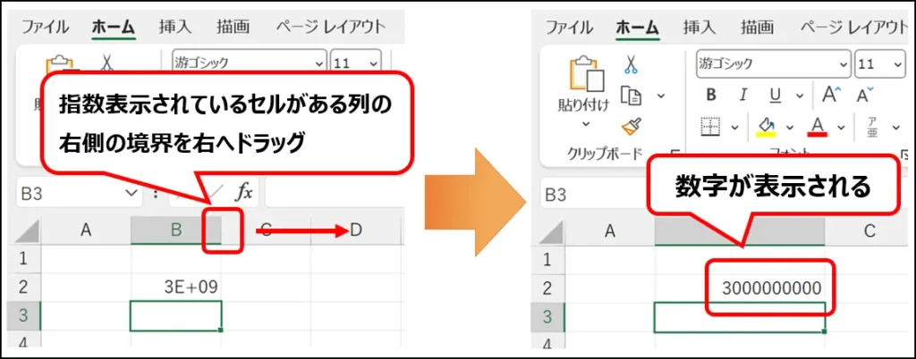The image size is (916, 359).
Task: Open the font color dropdown arrow
Action: 841,127
